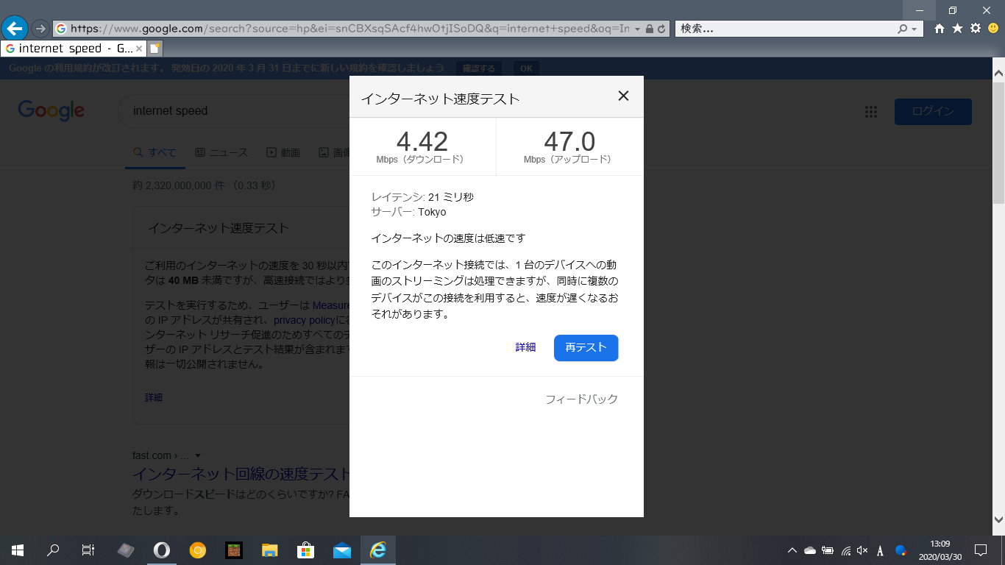
Task: Switch to the 動画 search tab
Action: (x=283, y=153)
